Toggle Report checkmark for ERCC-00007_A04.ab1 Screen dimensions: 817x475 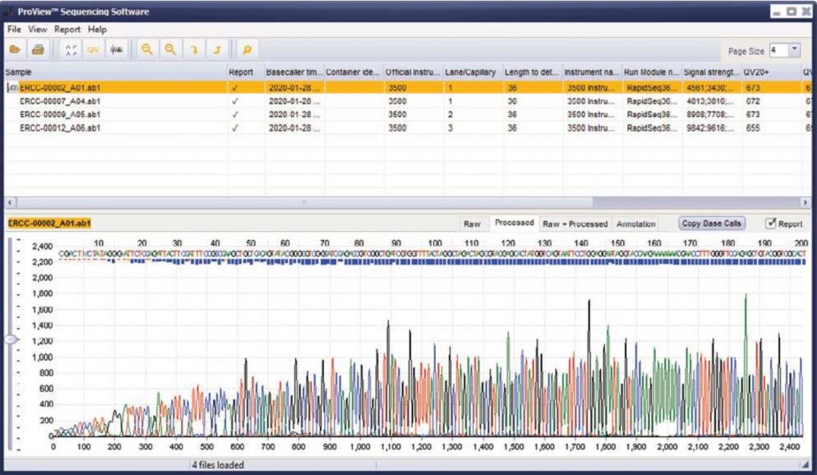pos(235,101)
